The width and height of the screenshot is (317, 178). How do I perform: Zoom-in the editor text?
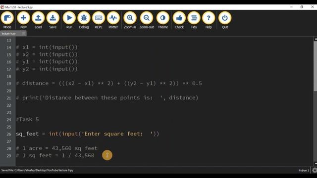130,20
